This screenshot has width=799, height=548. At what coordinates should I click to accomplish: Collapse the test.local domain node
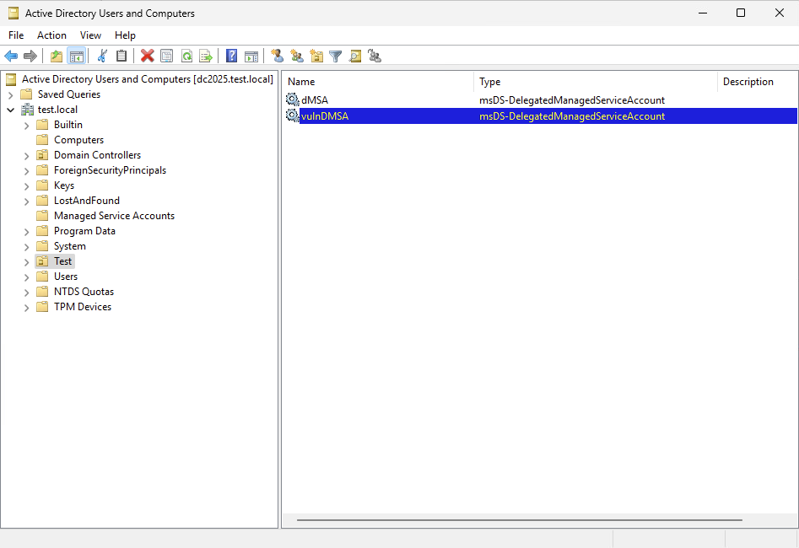[x=10, y=109]
